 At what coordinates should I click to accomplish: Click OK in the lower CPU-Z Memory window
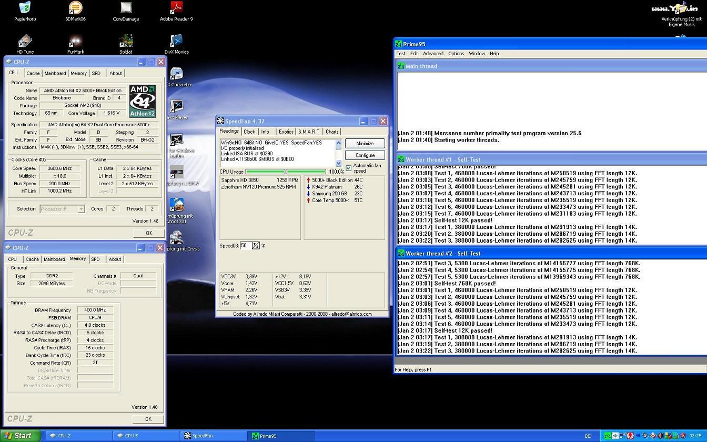tap(148, 419)
